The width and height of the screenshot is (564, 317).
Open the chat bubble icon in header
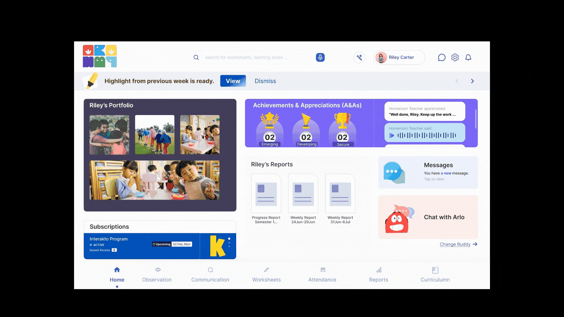(442, 57)
